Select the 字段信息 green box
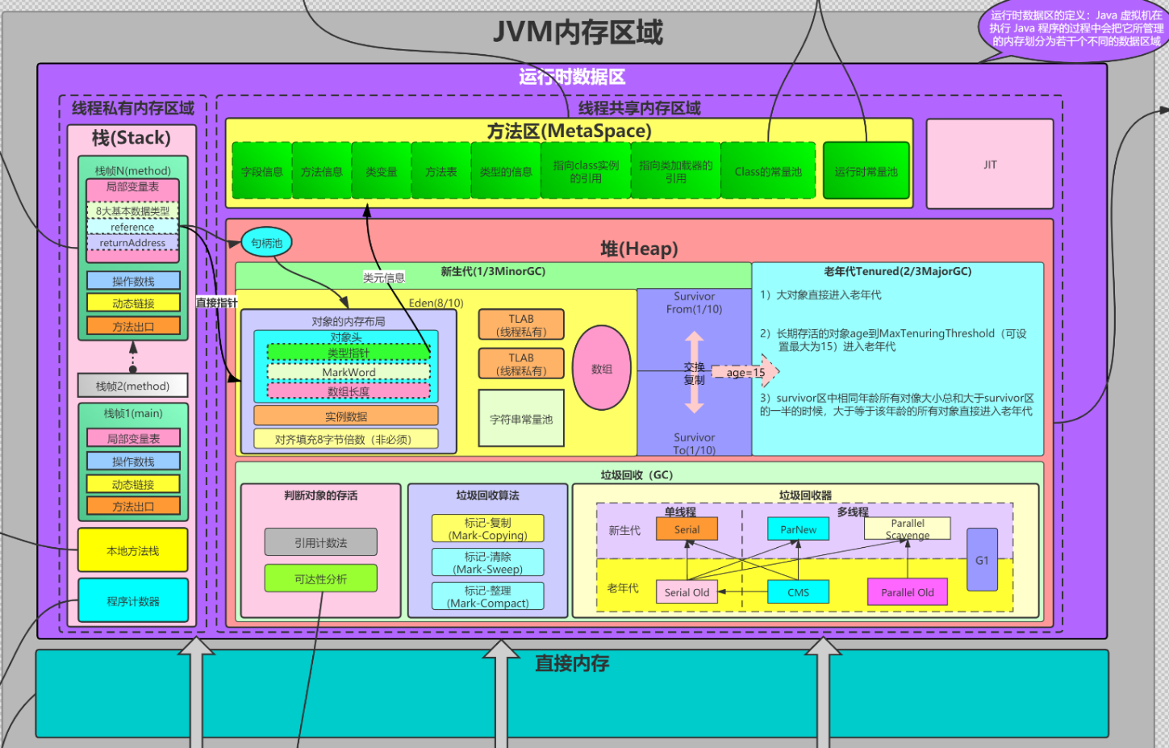Viewport: 1169px width, 748px height. click(262, 171)
